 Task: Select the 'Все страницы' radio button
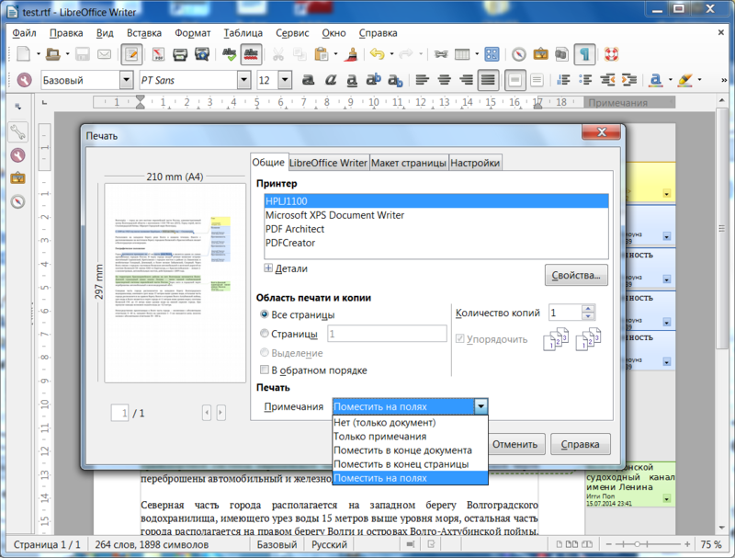tap(266, 315)
